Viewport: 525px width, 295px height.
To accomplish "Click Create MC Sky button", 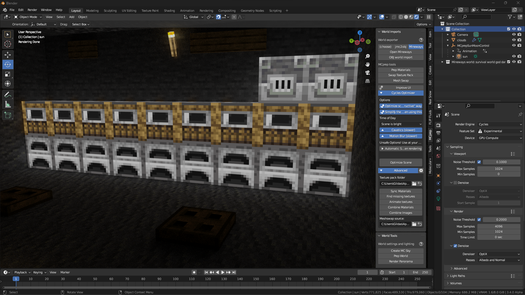I will pyautogui.click(x=401, y=251).
